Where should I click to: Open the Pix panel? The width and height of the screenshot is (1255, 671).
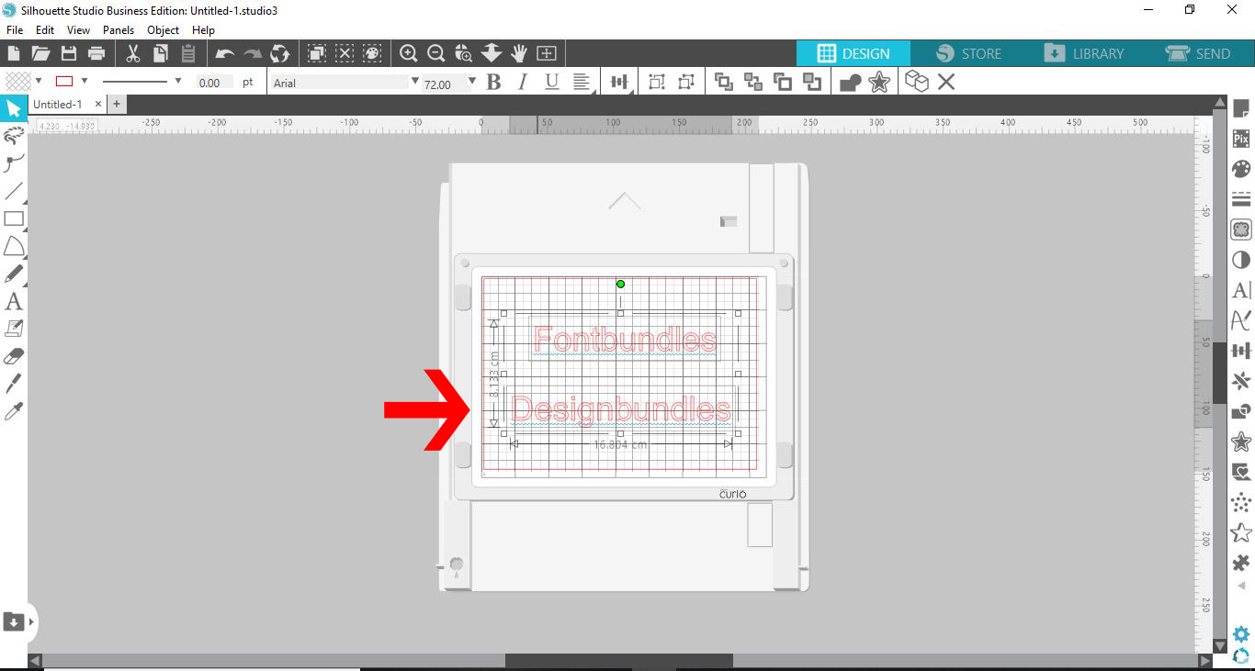coord(1241,140)
